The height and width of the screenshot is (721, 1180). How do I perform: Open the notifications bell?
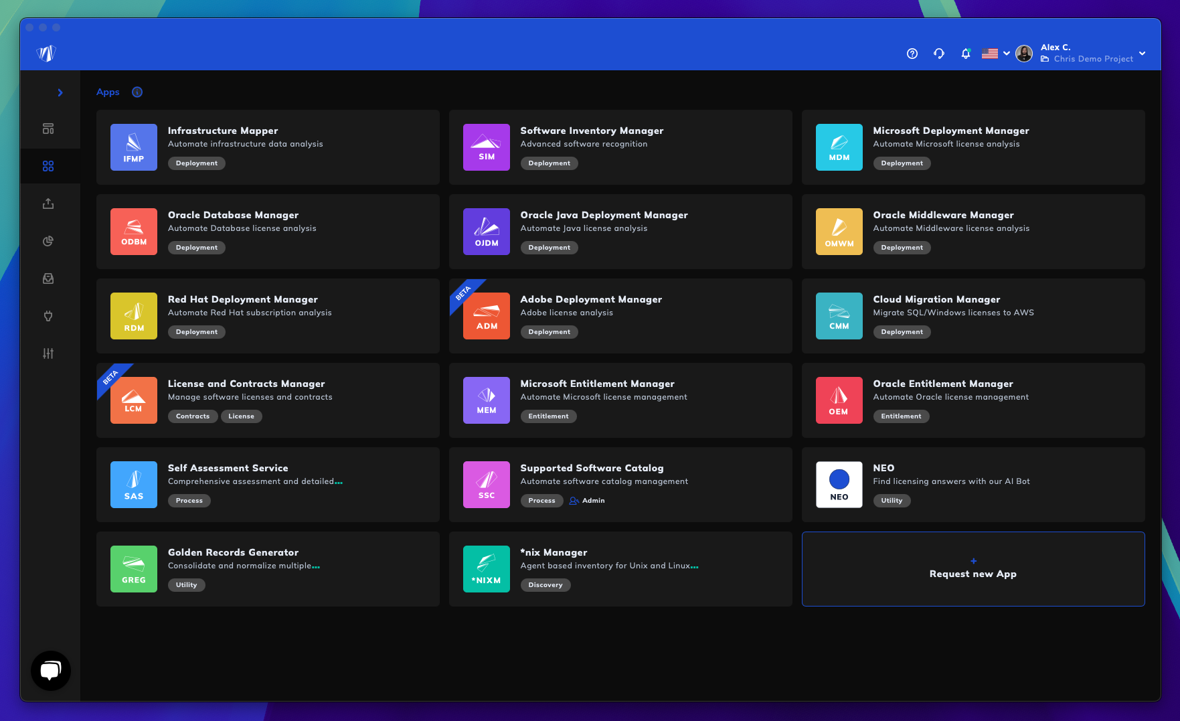coord(966,54)
